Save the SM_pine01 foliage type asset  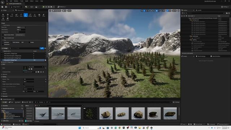click(x=45, y=60)
